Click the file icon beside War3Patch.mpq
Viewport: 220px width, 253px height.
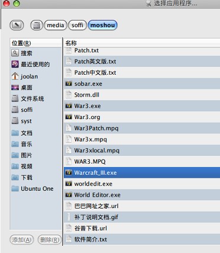[69, 128]
